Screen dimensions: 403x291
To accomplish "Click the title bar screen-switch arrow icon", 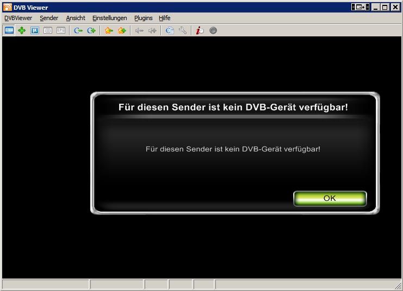I will tap(361, 7).
